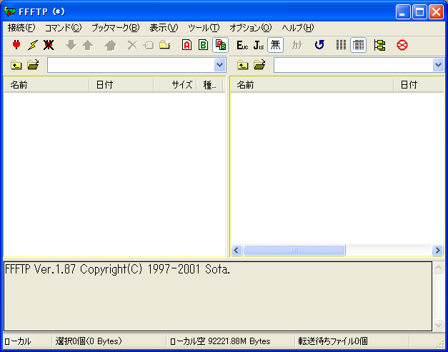Click the red Connect plug icon
This screenshot has width=448, height=352.
coord(16,45)
